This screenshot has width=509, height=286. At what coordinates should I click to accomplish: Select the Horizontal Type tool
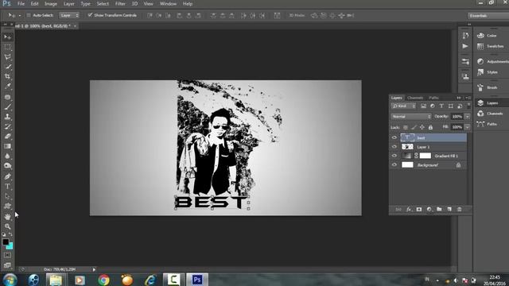(x=7, y=187)
